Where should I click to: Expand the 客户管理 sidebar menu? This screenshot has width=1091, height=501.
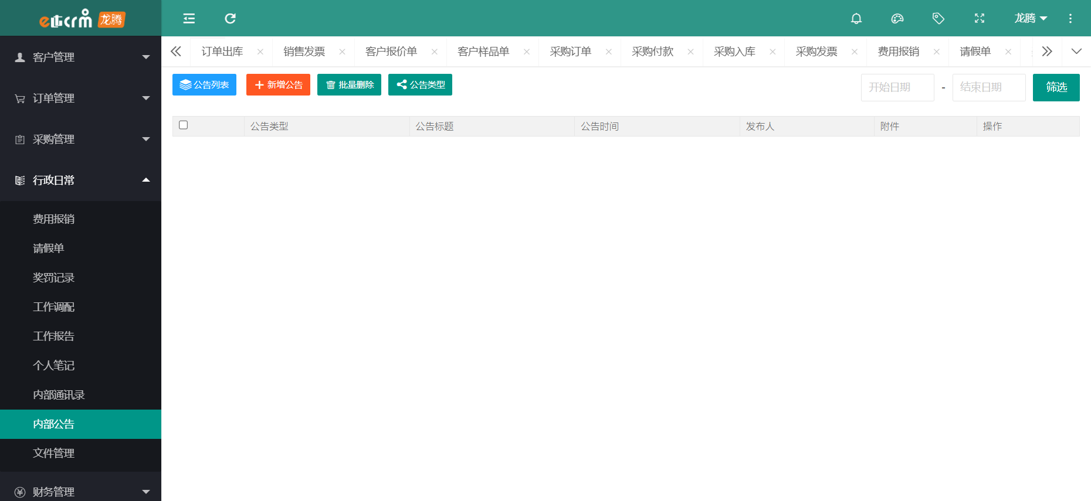pos(80,57)
